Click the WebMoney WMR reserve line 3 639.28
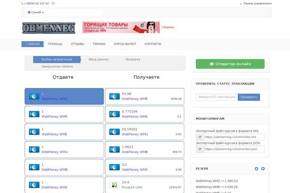This screenshot has width=290, height=193. point(217,187)
